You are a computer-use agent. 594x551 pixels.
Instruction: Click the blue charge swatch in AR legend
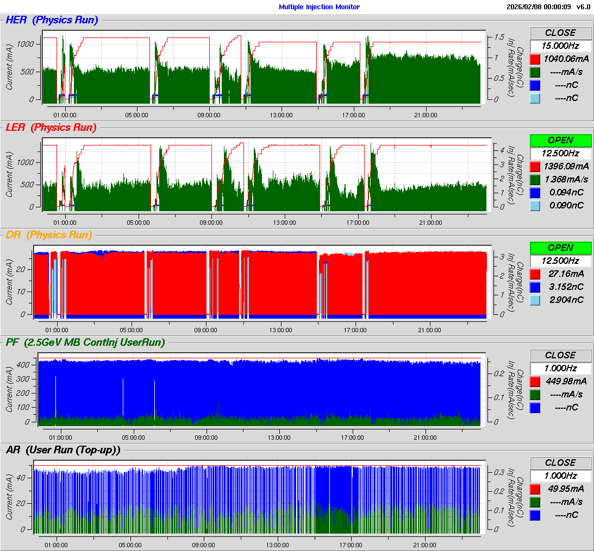(x=535, y=515)
